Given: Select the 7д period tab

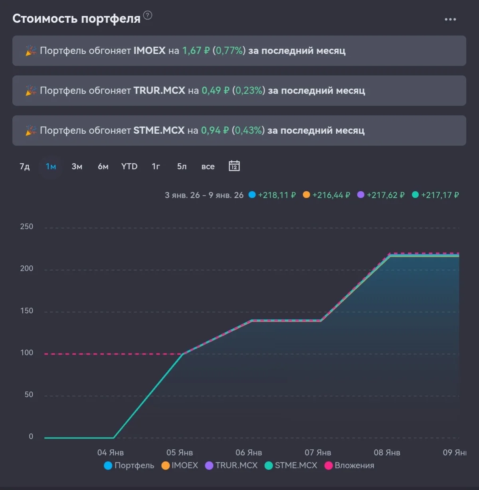Looking at the screenshot, I should coord(25,166).
